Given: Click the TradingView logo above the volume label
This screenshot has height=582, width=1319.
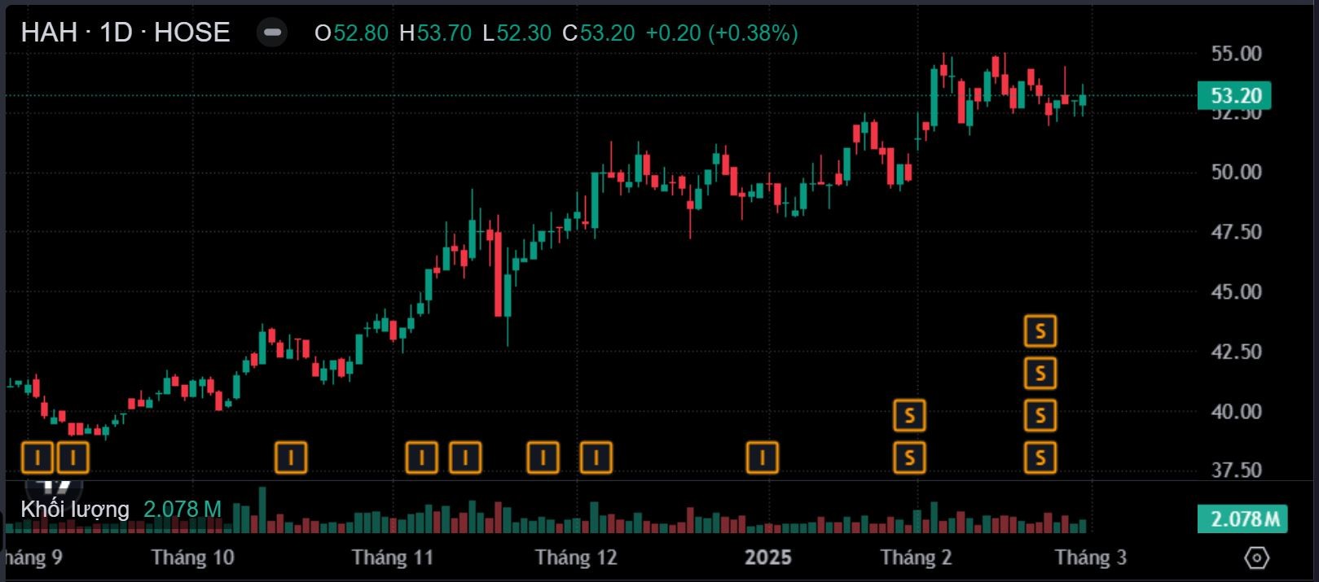Looking at the screenshot, I should (55, 487).
